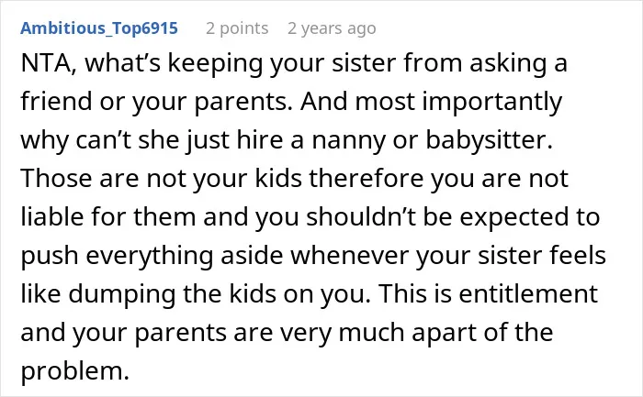Click the word 'importantly' in the second line
Image resolution: width=643 pixels, height=397 pixels.
(x=492, y=103)
